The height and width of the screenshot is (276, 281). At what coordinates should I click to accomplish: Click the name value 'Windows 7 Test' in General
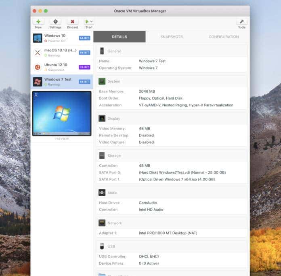(x=152, y=61)
